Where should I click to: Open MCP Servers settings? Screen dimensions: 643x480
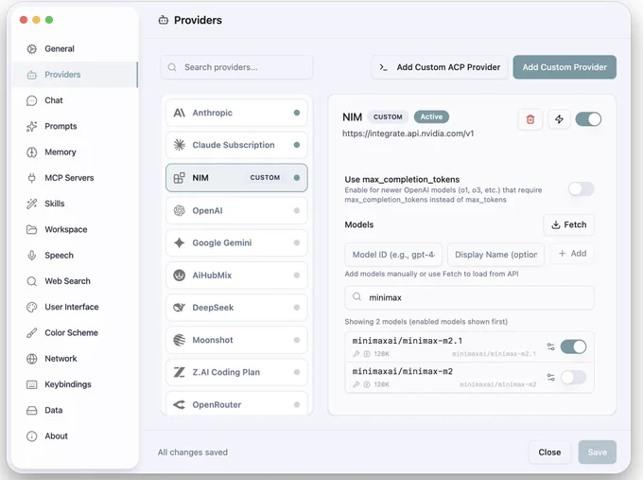(75, 178)
